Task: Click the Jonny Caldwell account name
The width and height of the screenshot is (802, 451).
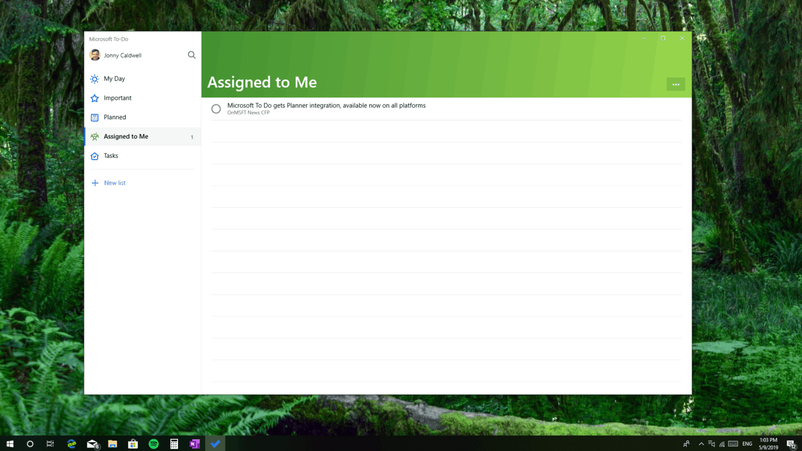Action: pyautogui.click(x=123, y=55)
